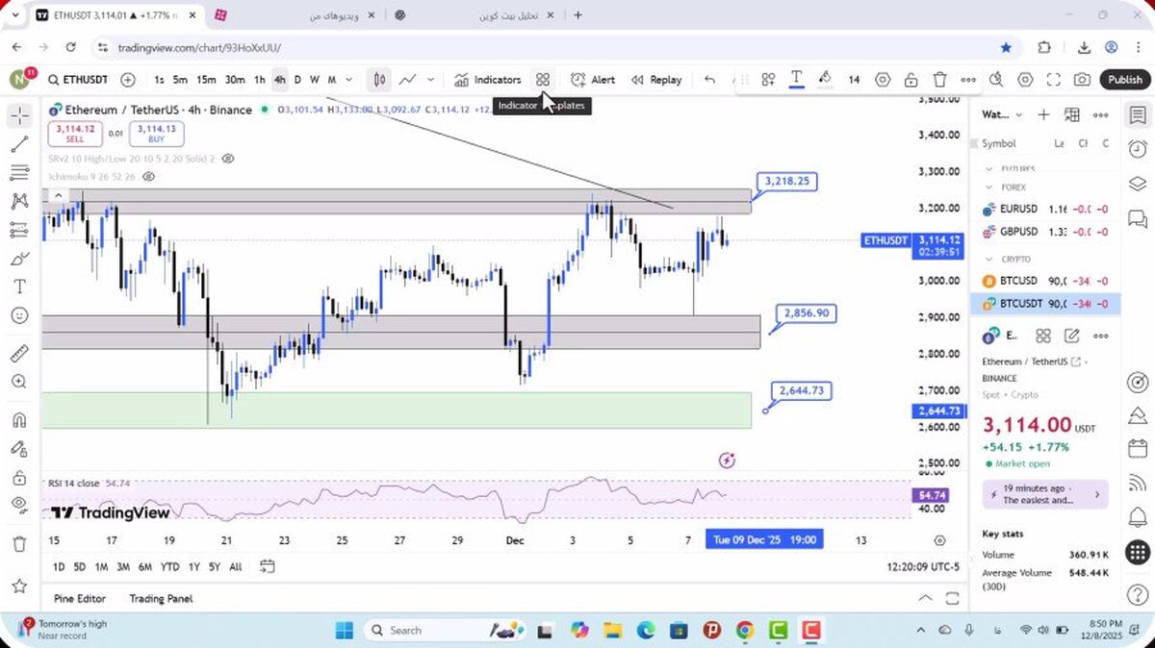The width and height of the screenshot is (1155, 648).
Task: Click the Publish button
Action: (1124, 80)
